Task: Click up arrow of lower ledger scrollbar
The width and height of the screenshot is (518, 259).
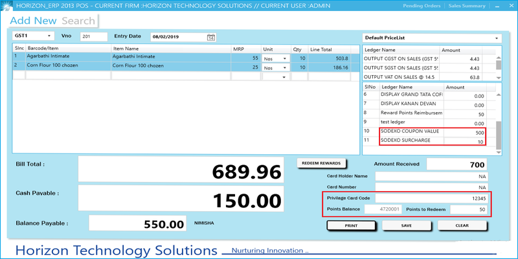Action: 499,95
